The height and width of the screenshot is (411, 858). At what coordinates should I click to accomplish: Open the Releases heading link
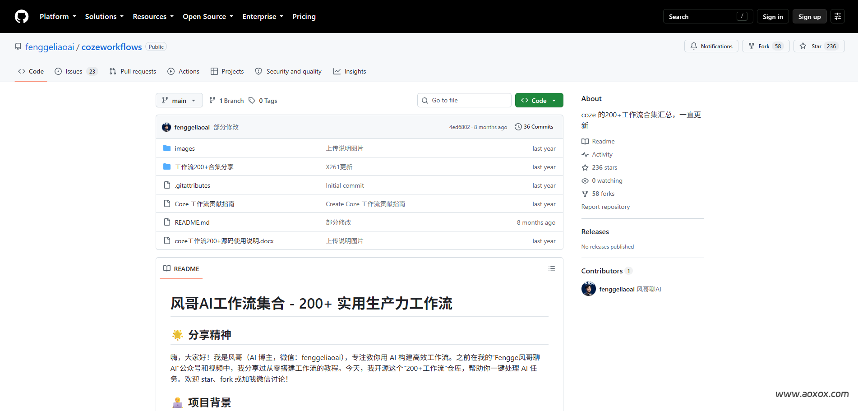[595, 231]
